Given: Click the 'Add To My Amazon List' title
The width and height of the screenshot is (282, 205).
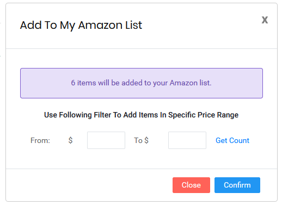Looking at the screenshot, I should 81,25.
